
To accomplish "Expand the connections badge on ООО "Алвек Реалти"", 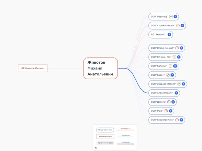I will (x=176, y=93).
